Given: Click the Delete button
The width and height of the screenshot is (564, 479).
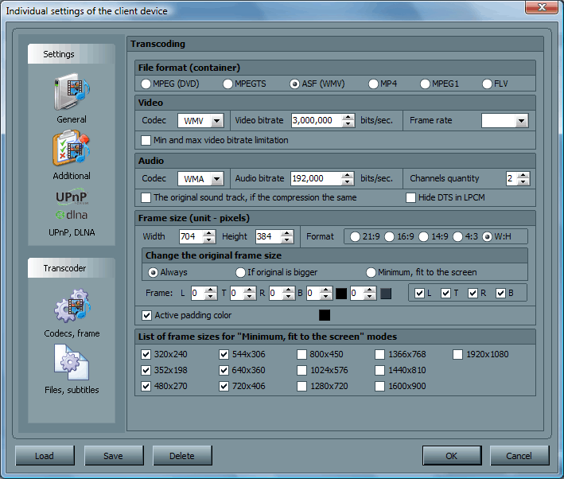Looking at the screenshot, I should pyautogui.click(x=182, y=456).
